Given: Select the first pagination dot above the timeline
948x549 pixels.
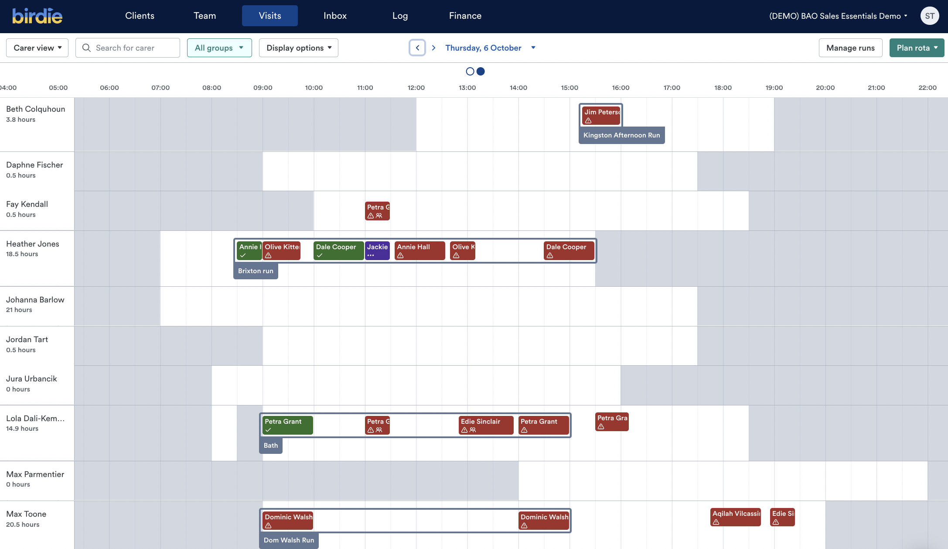Looking at the screenshot, I should [470, 71].
